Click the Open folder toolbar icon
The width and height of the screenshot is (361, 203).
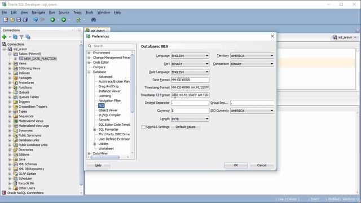(x=12, y=20)
